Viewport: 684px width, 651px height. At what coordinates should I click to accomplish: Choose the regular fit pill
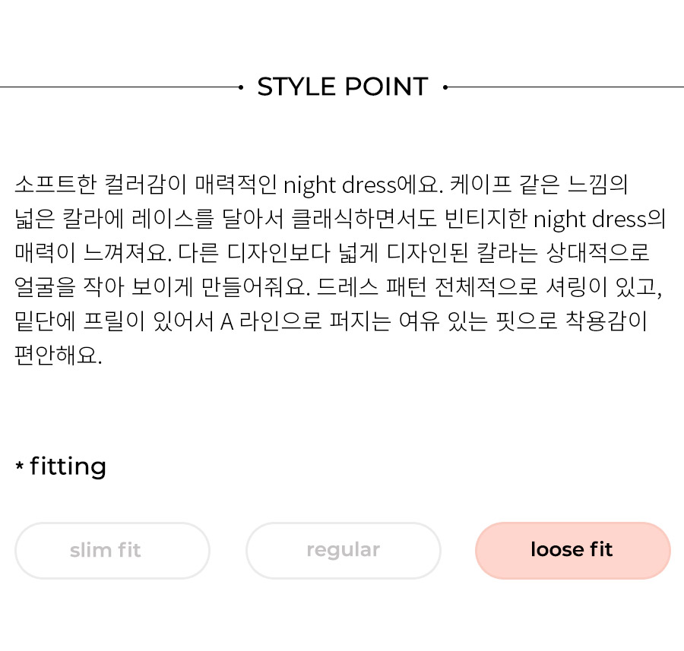[x=344, y=550]
